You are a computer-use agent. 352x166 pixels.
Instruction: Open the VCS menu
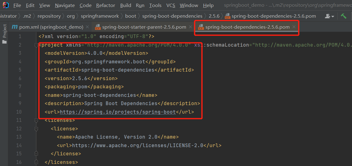(171, 5)
